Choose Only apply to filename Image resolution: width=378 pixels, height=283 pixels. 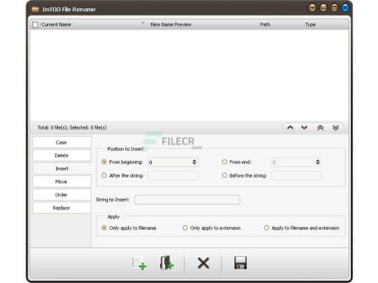[104, 228]
